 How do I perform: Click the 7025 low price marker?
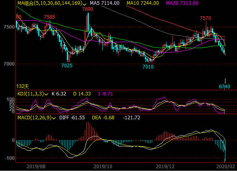(x=67, y=66)
